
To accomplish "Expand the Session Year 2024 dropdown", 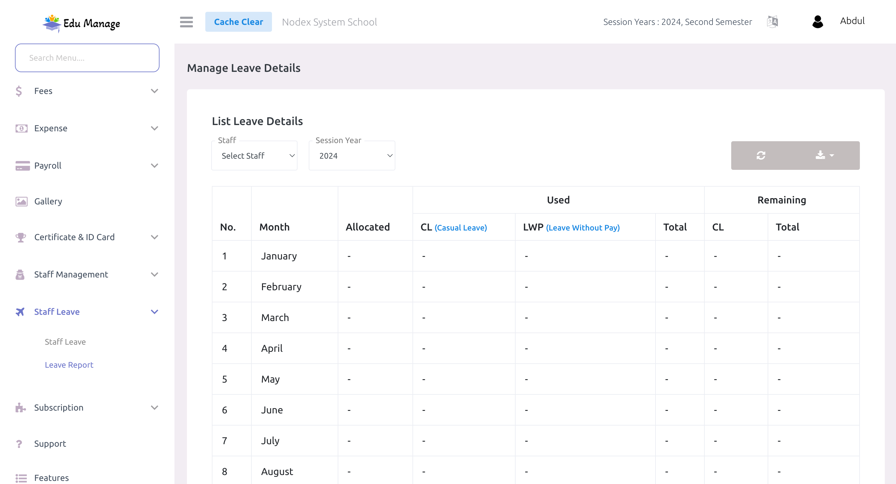I will point(352,156).
